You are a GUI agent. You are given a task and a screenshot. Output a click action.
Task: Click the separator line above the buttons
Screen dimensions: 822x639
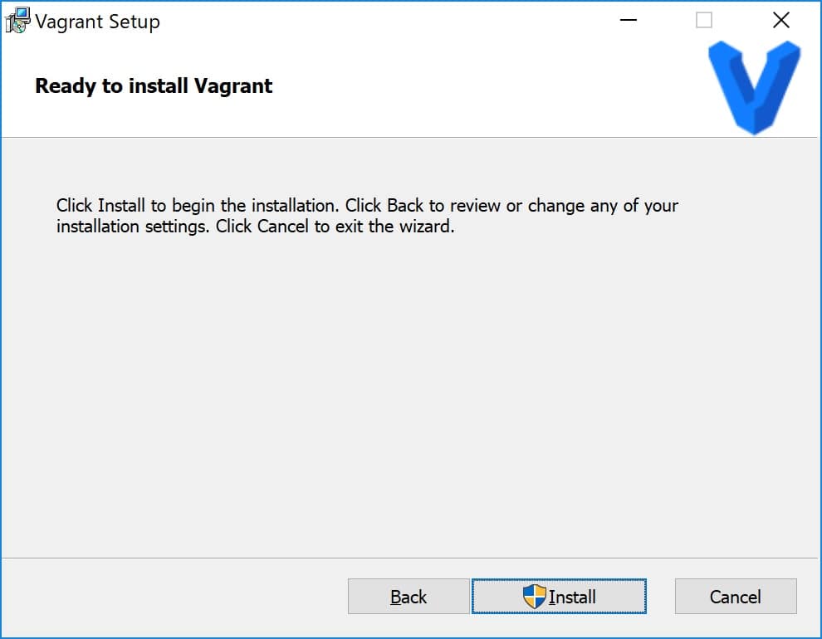(409, 558)
